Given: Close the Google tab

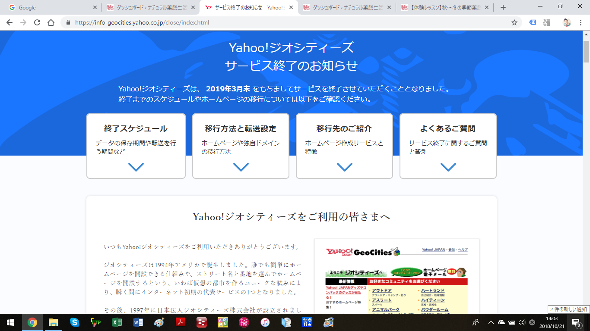Looking at the screenshot, I should pos(95,7).
